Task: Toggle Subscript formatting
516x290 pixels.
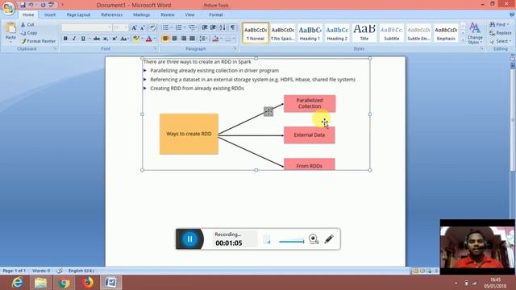Action: (x=106, y=39)
